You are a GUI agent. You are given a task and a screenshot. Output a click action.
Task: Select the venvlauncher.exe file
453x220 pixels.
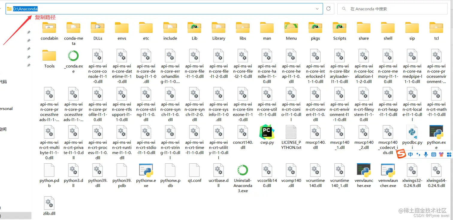coord(364,176)
